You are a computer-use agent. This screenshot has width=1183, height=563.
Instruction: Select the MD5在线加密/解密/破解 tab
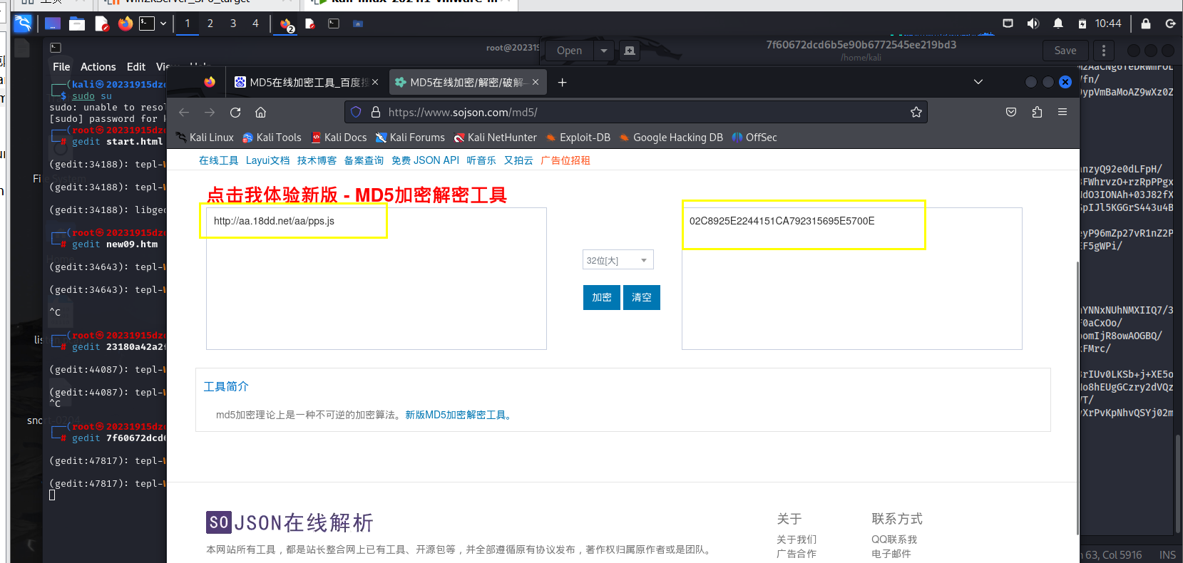[x=467, y=82]
